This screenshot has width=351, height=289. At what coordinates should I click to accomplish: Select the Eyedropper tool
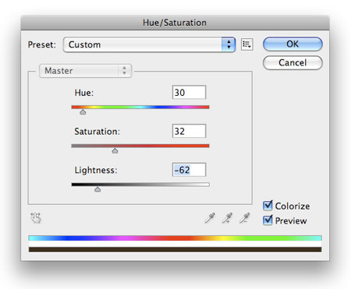[x=210, y=218]
